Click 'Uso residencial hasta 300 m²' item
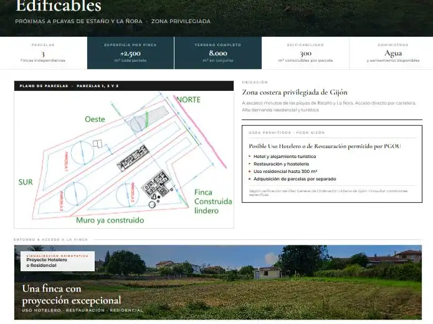This screenshot has height=324, width=433. [x=285, y=171]
